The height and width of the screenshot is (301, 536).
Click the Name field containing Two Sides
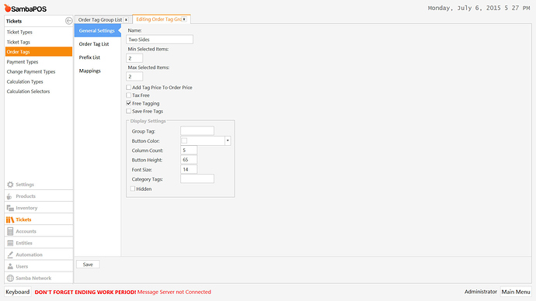tap(160, 40)
